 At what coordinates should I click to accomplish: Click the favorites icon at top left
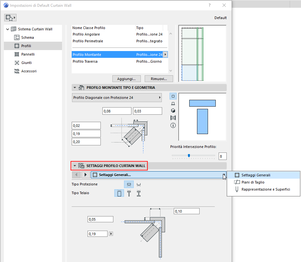pos(10,17)
